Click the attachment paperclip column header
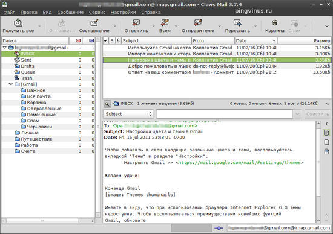This screenshot has height=234, width=333. click(118, 40)
